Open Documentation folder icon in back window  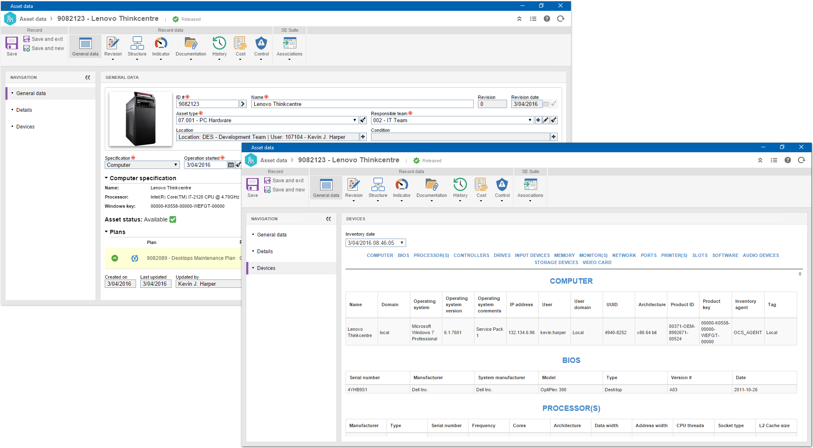(191, 43)
